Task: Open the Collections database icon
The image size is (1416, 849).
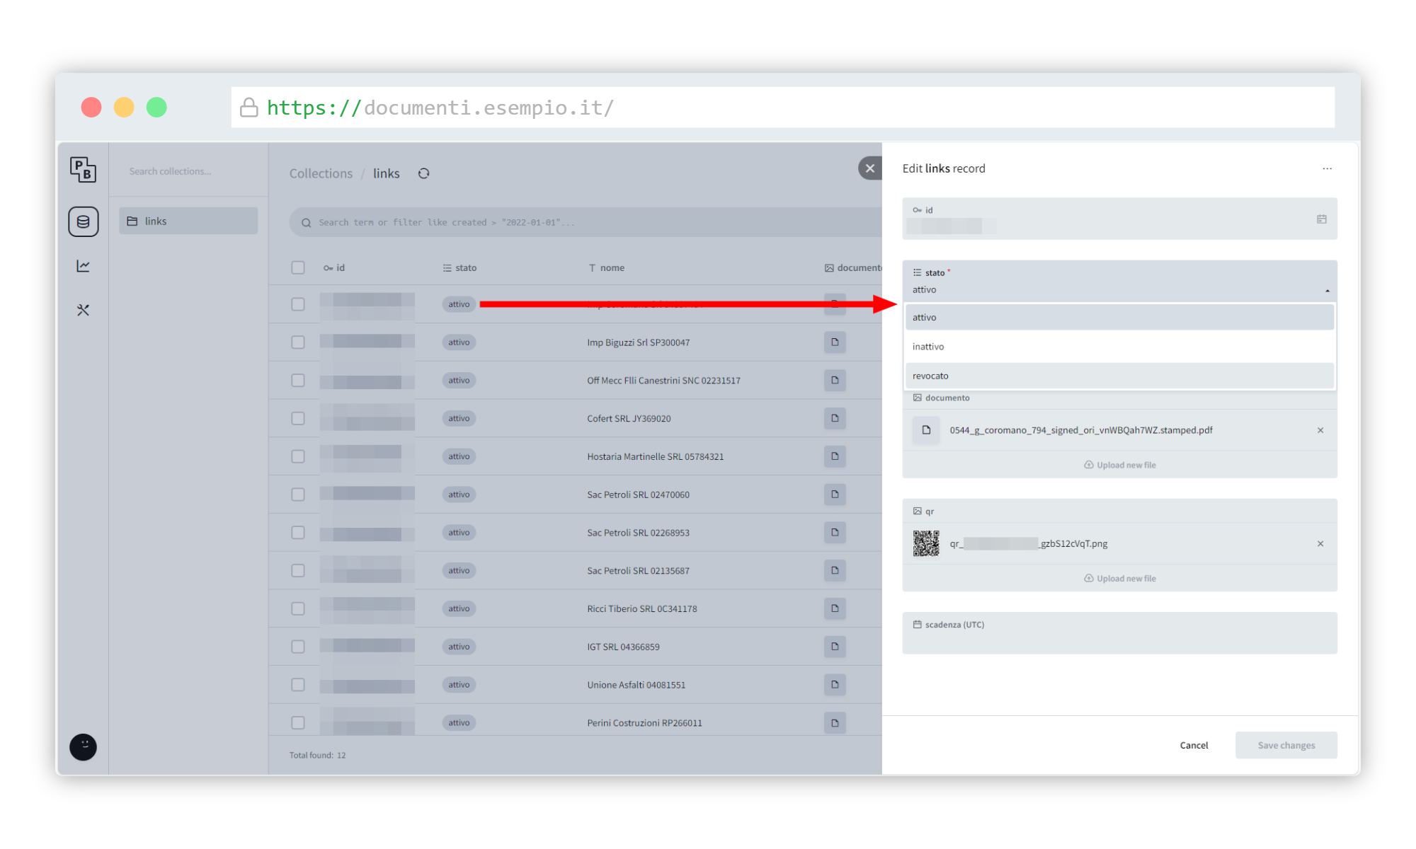Action: pos(83,221)
